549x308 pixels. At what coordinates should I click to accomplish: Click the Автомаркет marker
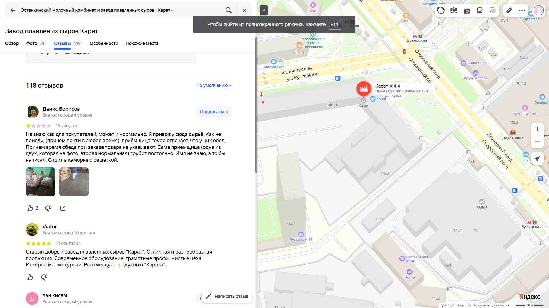click(x=274, y=62)
